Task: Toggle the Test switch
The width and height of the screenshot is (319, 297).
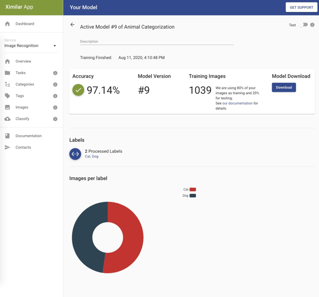Action: (x=303, y=25)
